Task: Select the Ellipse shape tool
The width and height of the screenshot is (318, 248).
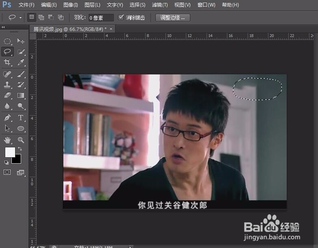Action: tap(21, 128)
